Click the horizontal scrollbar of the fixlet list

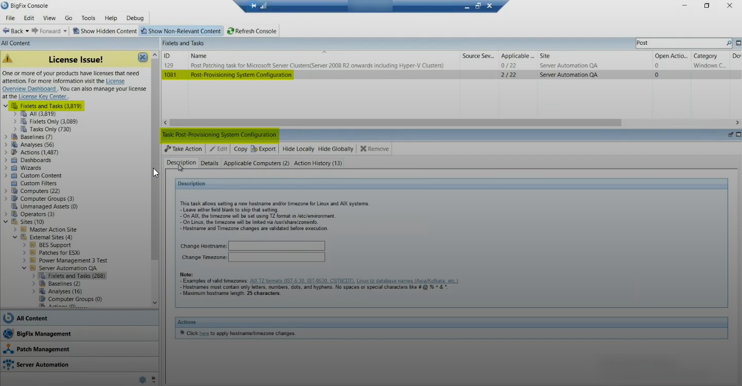tap(395, 122)
